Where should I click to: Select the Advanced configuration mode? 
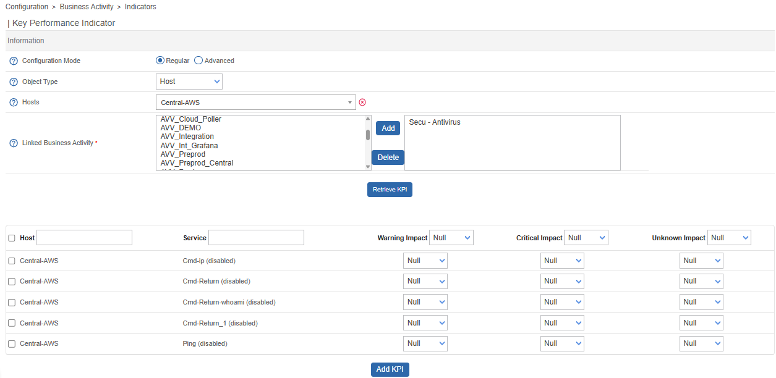[x=198, y=61]
